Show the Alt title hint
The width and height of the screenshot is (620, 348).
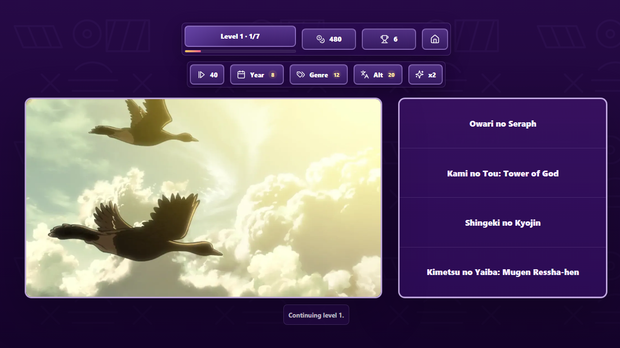[x=378, y=75]
